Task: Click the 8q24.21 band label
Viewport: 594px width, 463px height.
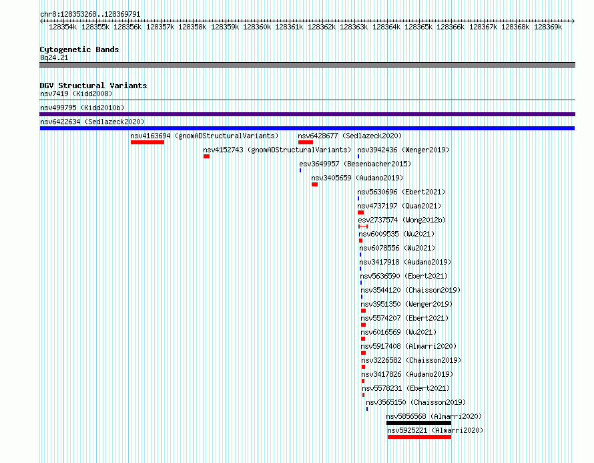Action: (54, 57)
